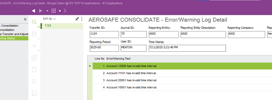Screen dimensions: 272x100
Task: Click the Line No column header
Action: 99,59
